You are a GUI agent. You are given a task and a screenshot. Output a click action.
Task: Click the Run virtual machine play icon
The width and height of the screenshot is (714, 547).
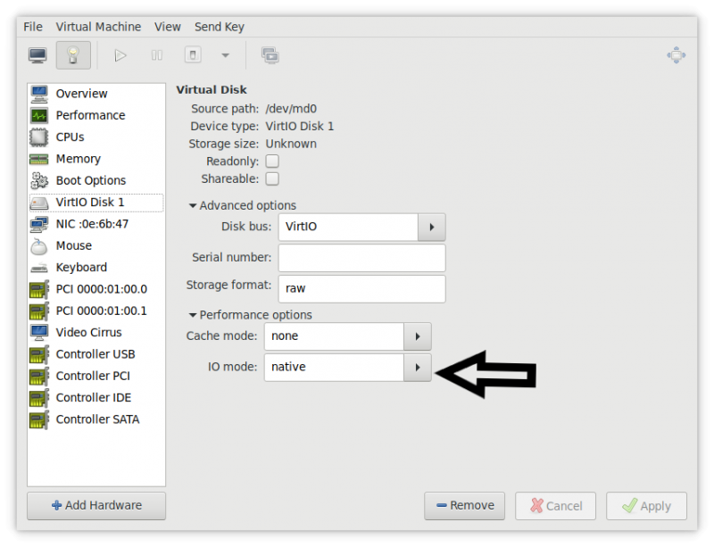pyautogui.click(x=120, y=54)
